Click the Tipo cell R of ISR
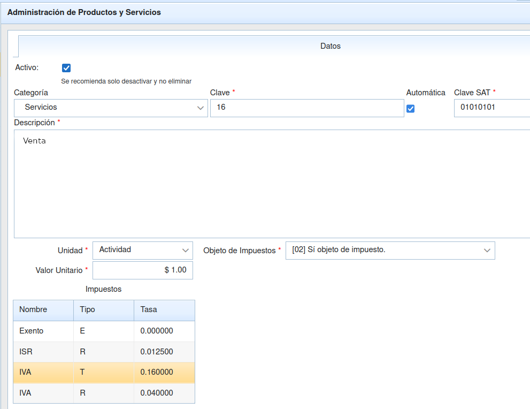Screen dimensions: 530x409 click(x=104, y=352)
